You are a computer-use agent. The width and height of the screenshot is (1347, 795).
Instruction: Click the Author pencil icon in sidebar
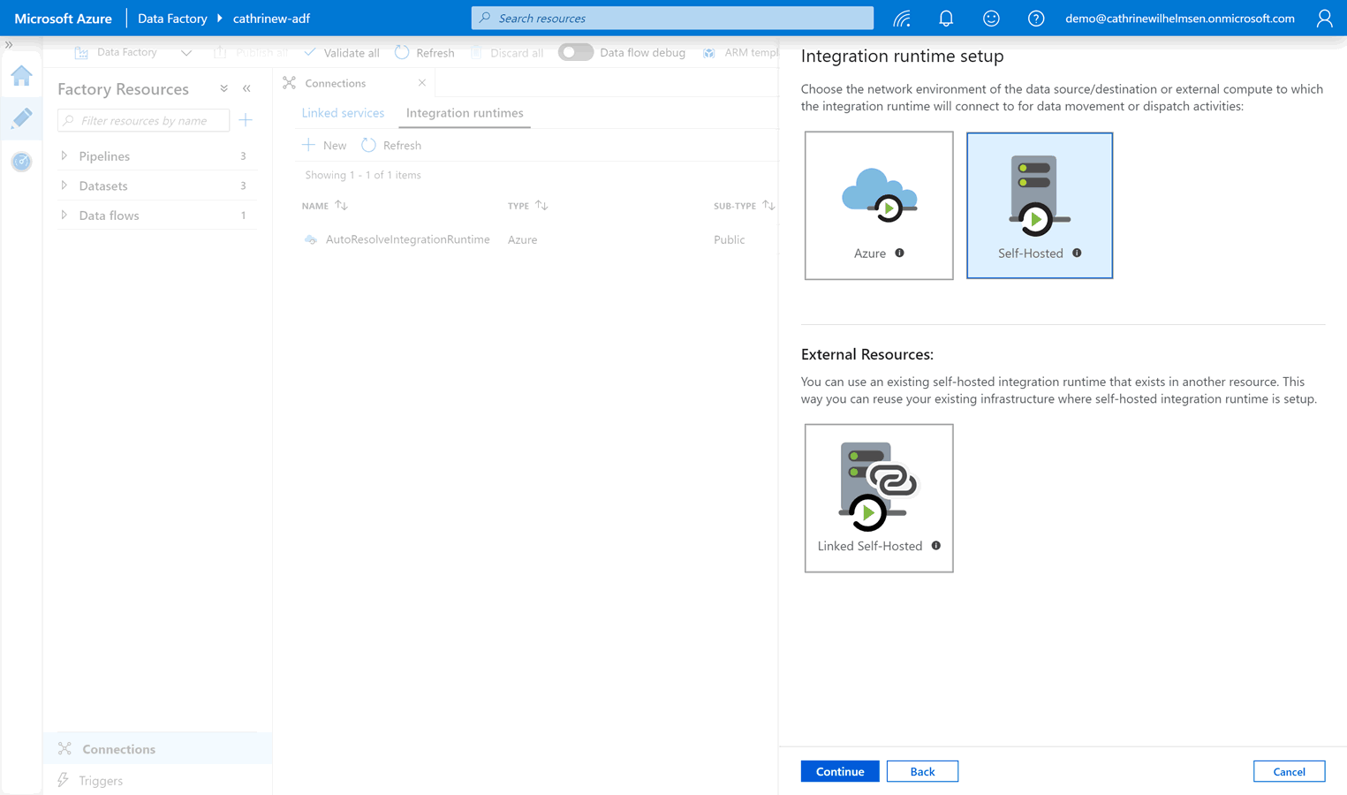click(x=22, y=118)
